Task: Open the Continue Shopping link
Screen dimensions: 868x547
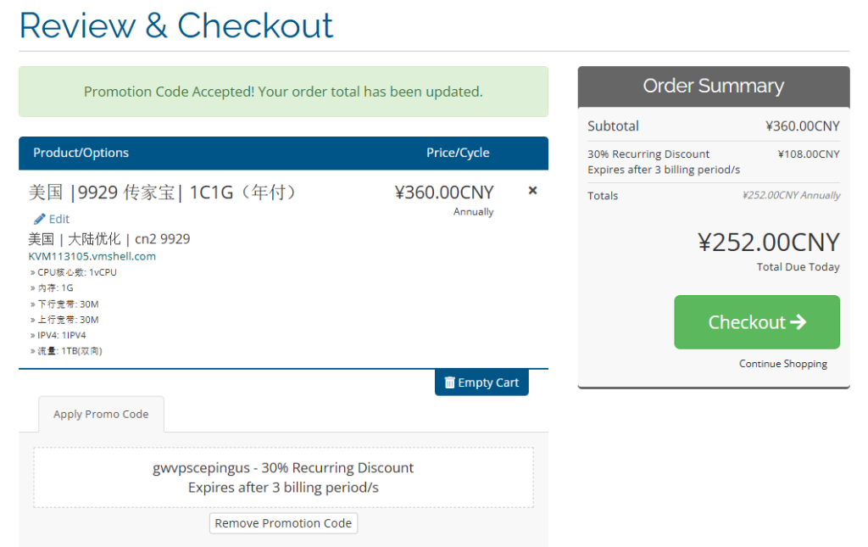Action: [782, 363]
